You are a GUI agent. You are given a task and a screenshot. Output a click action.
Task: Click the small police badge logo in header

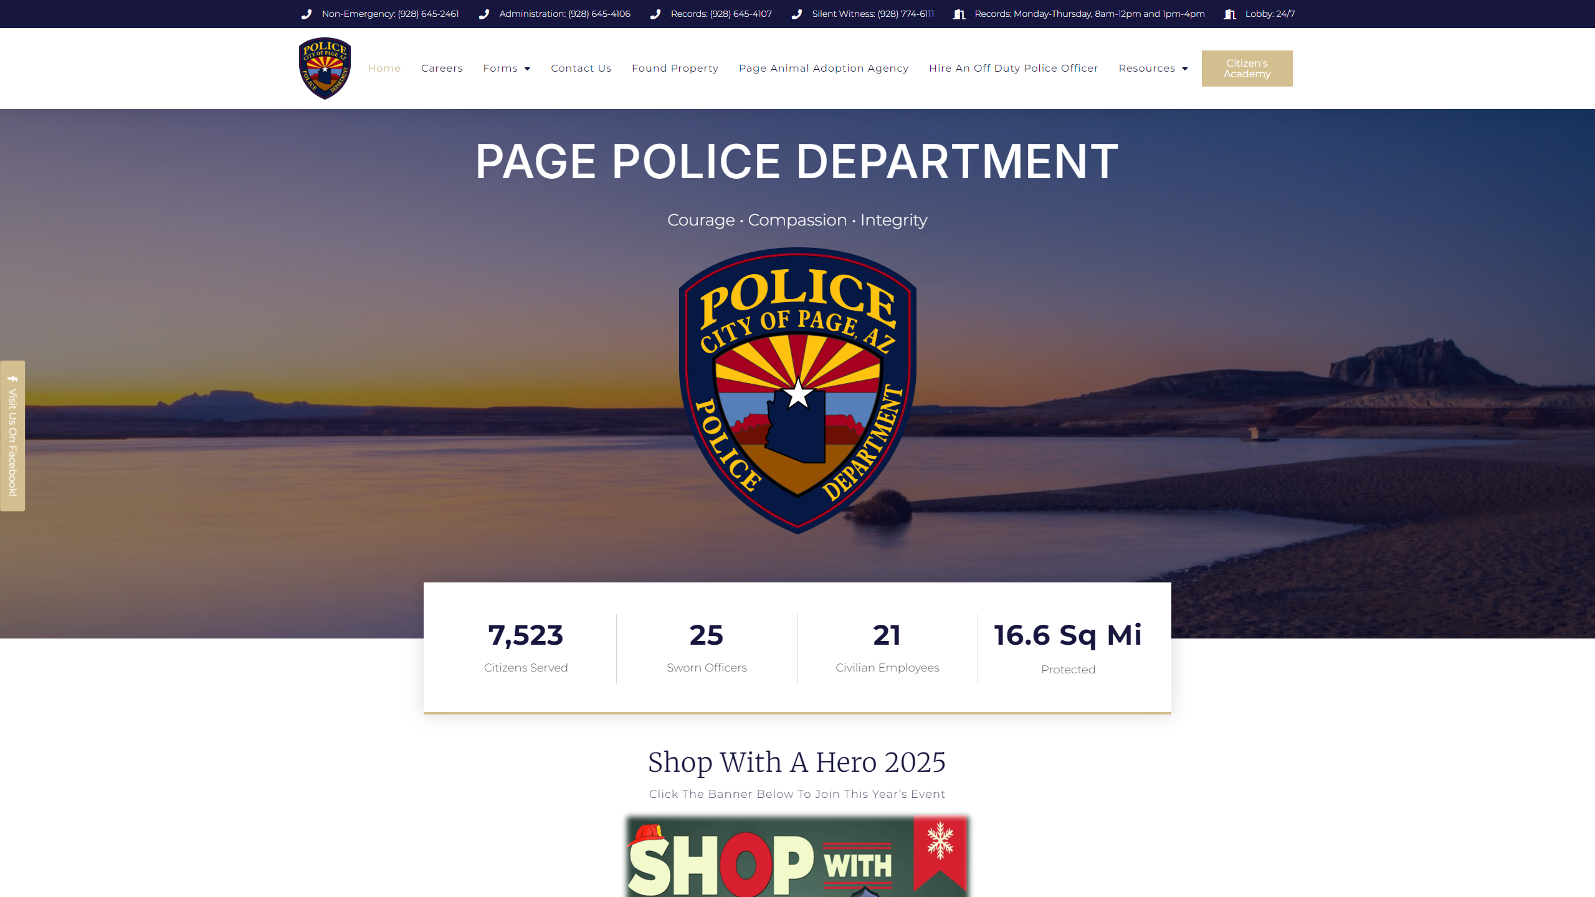325,69
